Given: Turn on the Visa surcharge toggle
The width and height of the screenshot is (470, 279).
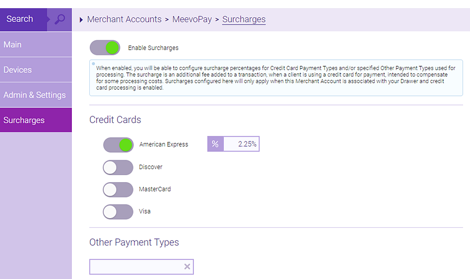Looking at the screenshot, I should [x=118, y=212].
